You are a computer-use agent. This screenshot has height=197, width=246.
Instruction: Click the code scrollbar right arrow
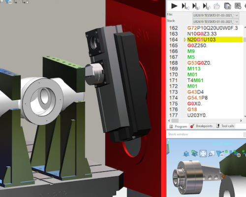(241, 121)
